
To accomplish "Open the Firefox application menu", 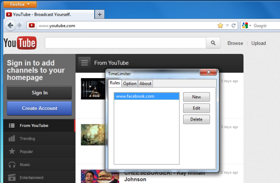I will pos(20,4).
